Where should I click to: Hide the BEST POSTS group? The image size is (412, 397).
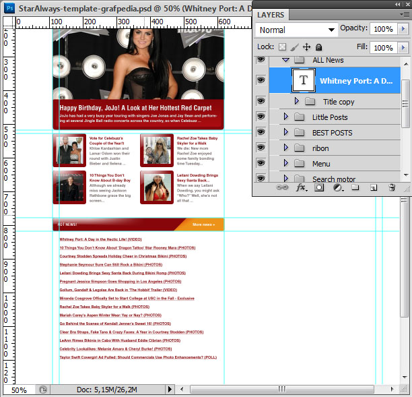pyautogui.click(x=261, y=132)
